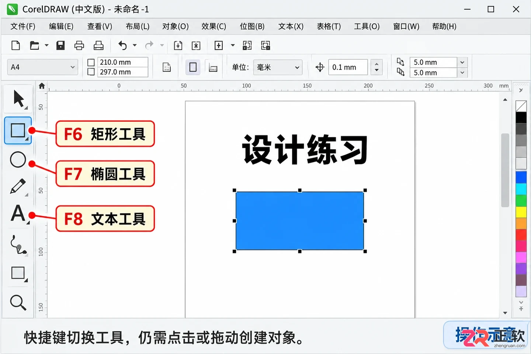Expand the dropdown arrow next to Open
531x354 pixels.
(x=46, y=45)
